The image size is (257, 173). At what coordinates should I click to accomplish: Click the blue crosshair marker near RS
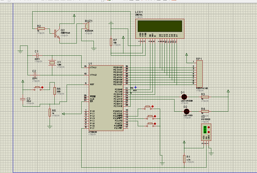click(136, 88)
